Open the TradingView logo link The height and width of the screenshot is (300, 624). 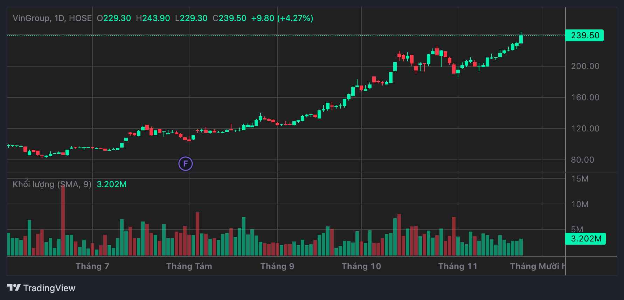[14, 288]
